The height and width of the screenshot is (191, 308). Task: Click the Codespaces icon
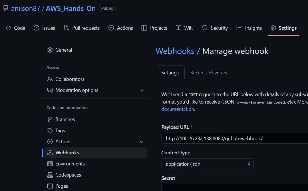coord(50,175)
